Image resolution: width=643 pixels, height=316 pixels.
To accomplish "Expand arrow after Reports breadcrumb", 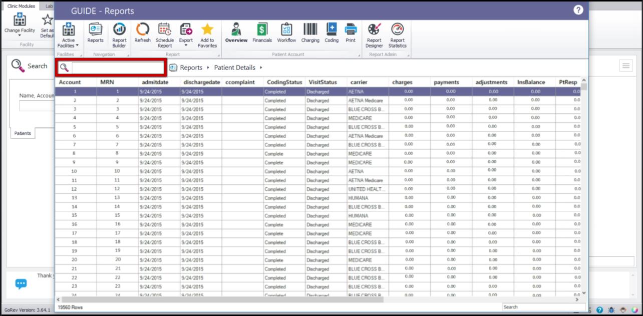I will click(x=208, y=68).
